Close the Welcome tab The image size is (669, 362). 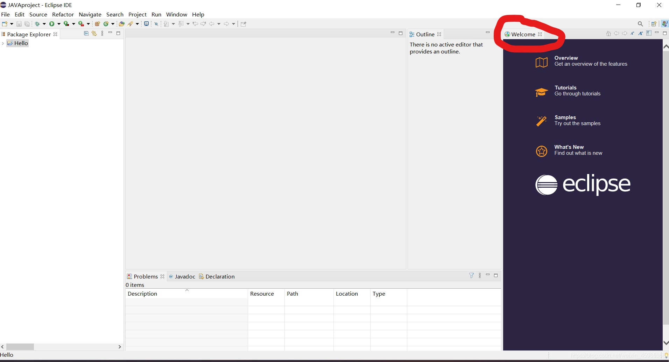540,34
